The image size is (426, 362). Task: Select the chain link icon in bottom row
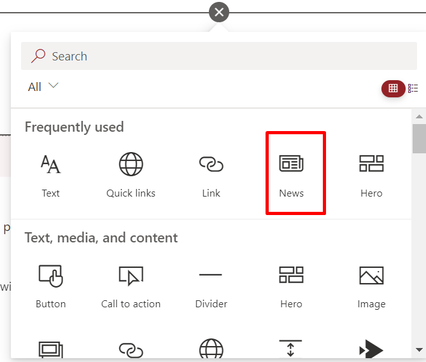pos(131,350)
